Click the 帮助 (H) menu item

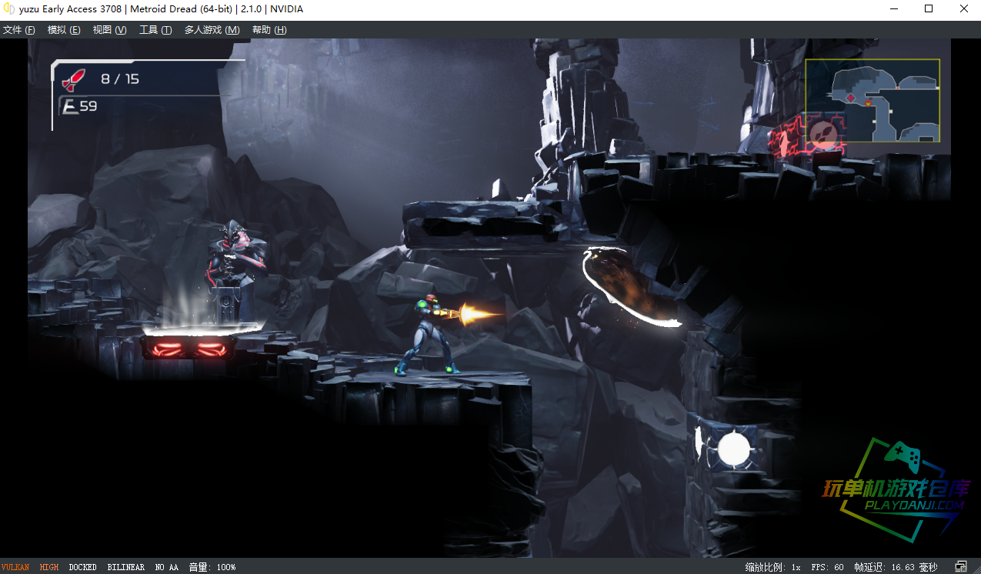(269, 30)
